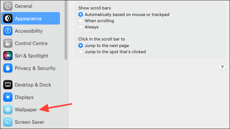Image resolution: width=230 pixels, height=129 pixels.
Task: Open help with the question mark button
Action: 222,67
